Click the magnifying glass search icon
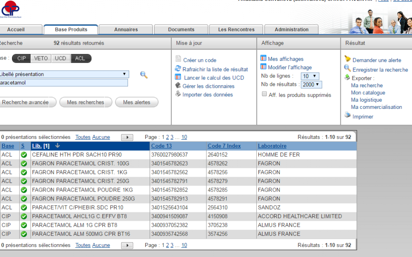This screenshot has height=257, width=412. [144, 75]
